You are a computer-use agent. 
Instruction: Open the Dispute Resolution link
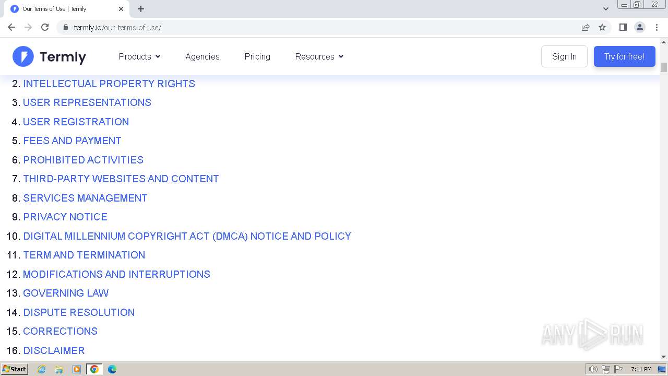79,312
